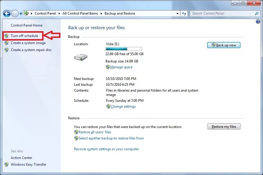This screenshot has width=263, height=175.
Task: Expand the chevron before Control Panel breadcrumb
Action: pyautogui.click(x=31, y=14)
